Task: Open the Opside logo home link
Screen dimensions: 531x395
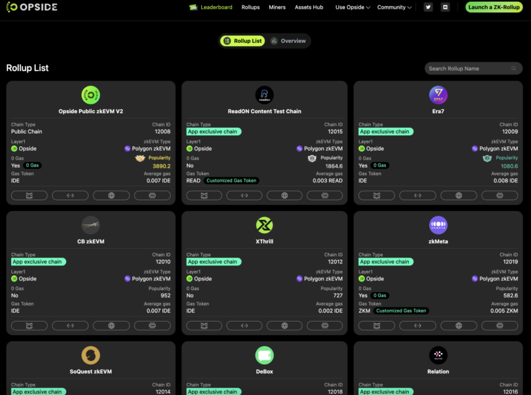Action: pyautogui.click(x=31, y=7)
